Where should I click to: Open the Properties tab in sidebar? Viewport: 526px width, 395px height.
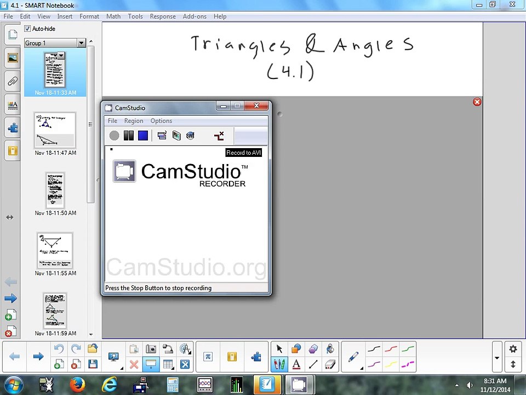click(x=13, y=105)
